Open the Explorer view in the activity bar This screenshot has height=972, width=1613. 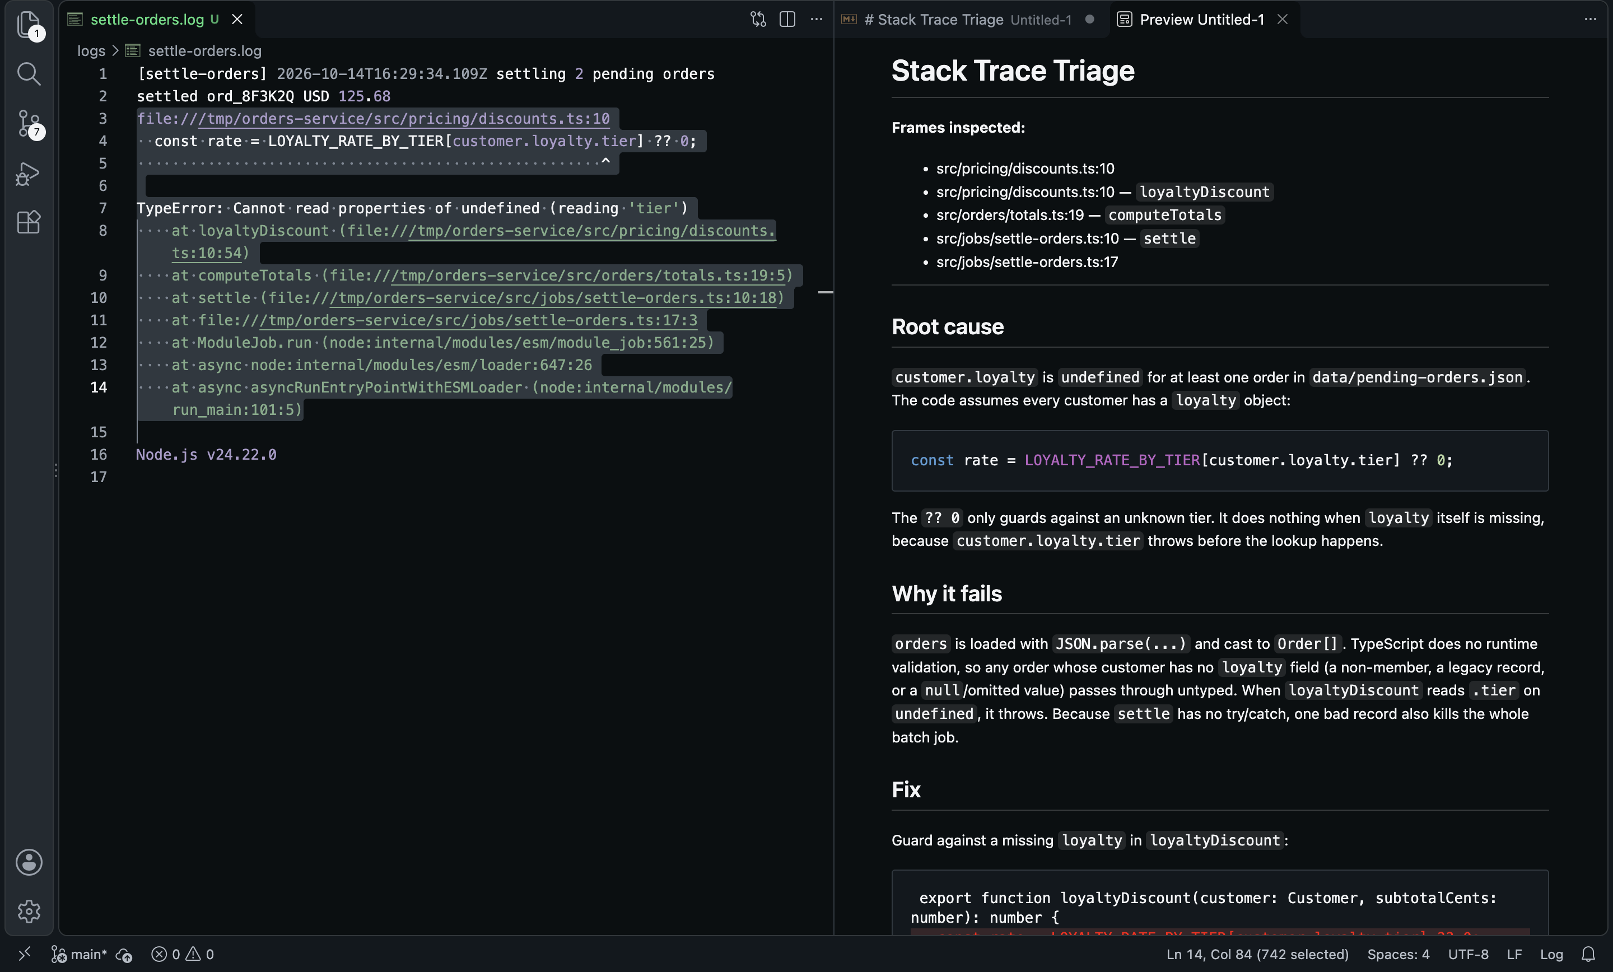click(29, 25)
